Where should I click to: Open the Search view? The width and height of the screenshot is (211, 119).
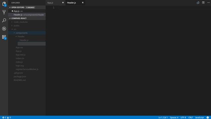coord(4,20)
